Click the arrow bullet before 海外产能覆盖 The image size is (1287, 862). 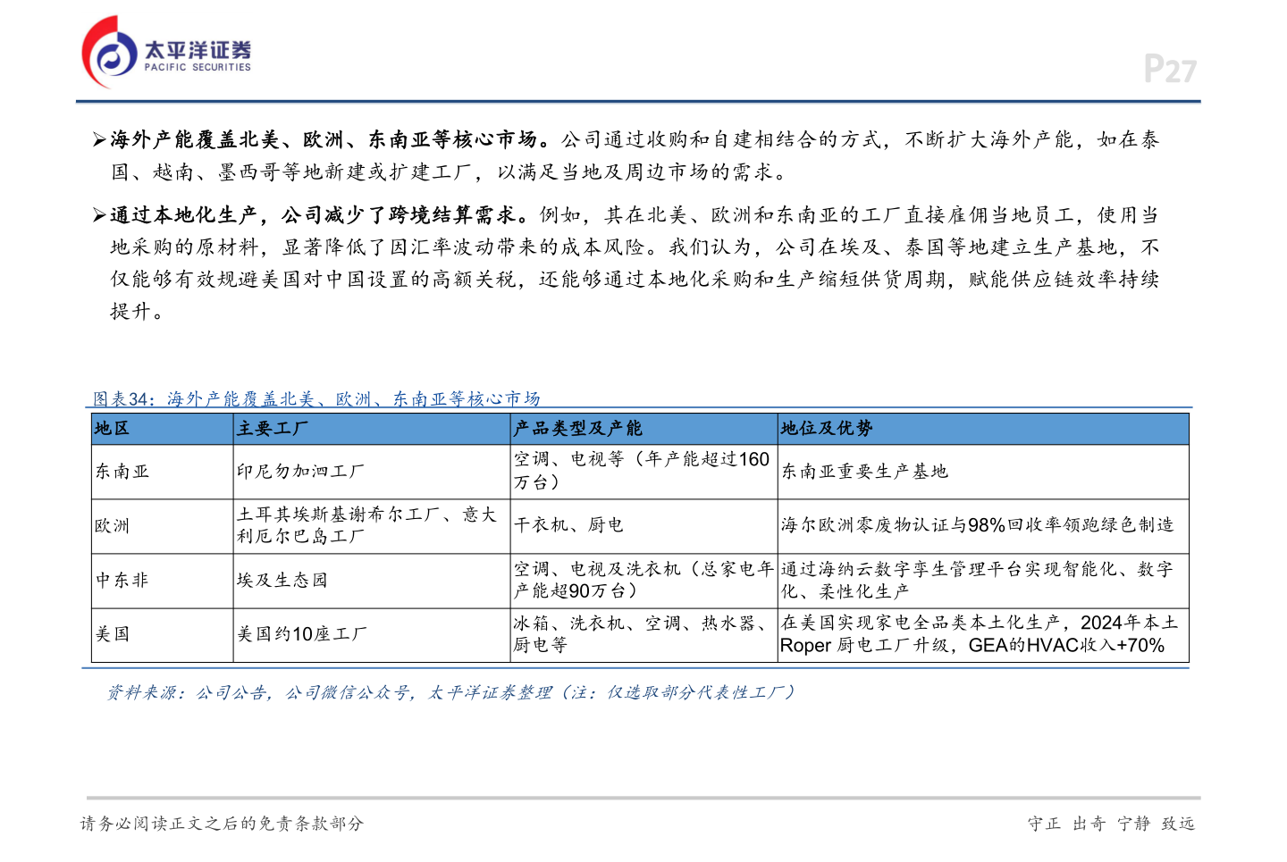[99, 139]
